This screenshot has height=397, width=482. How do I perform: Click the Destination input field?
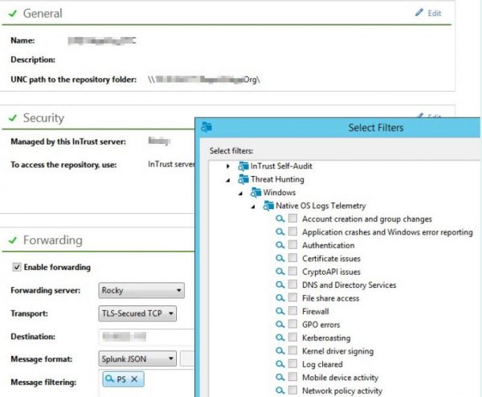click(x=145, y=336)
